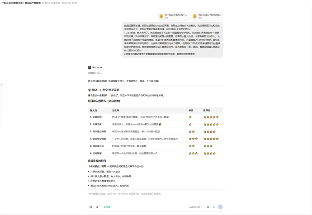Click the TRAE Work logo icon
The height and width of the screenshot is (215, 312).
pos(90,67)
